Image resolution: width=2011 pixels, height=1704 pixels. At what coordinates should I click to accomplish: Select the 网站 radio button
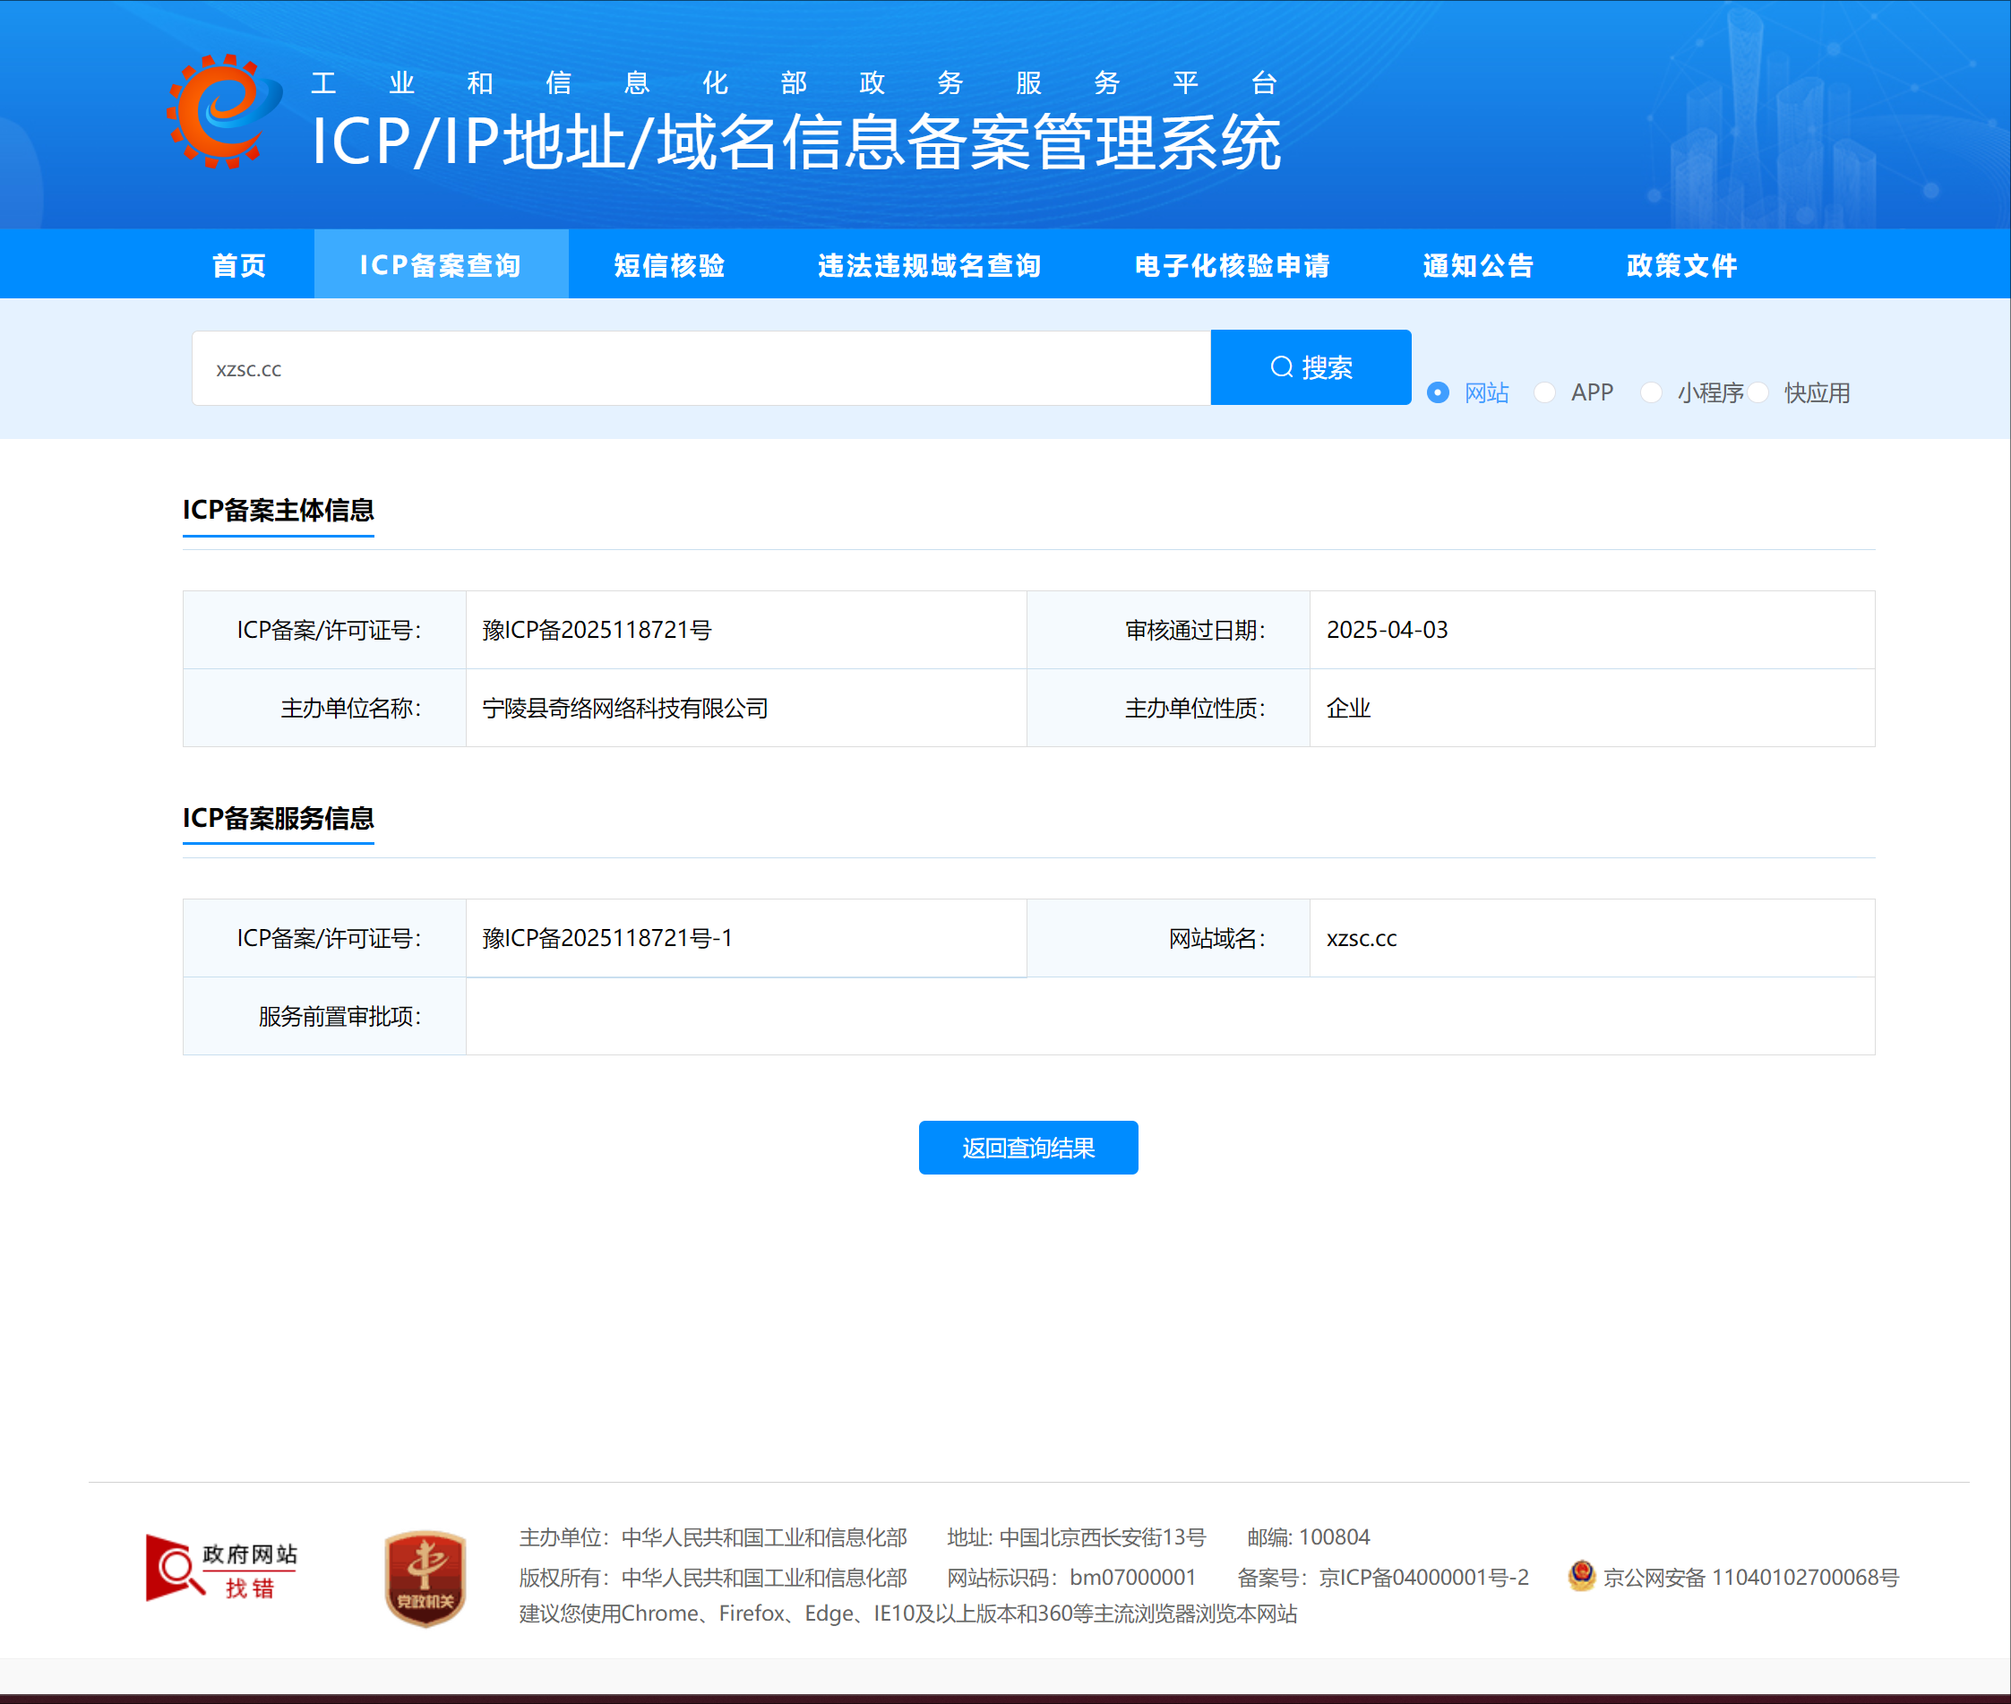pyautogui.click(x=1437, y=392)
